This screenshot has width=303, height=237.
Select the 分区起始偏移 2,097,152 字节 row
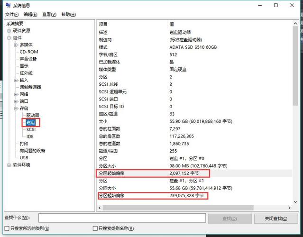click(x=194, y=173)
